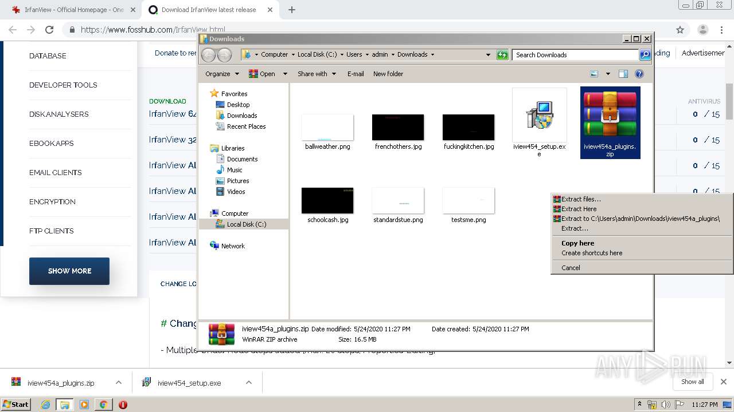This screenshot has height=412, width=734.
Task: Choose Copy here from context menu
Action: (x=642, y=243)
